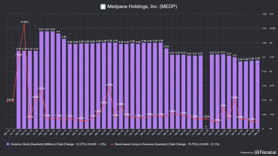Select the 0.79% data label

pyautogui.click(x=252, y=119)
